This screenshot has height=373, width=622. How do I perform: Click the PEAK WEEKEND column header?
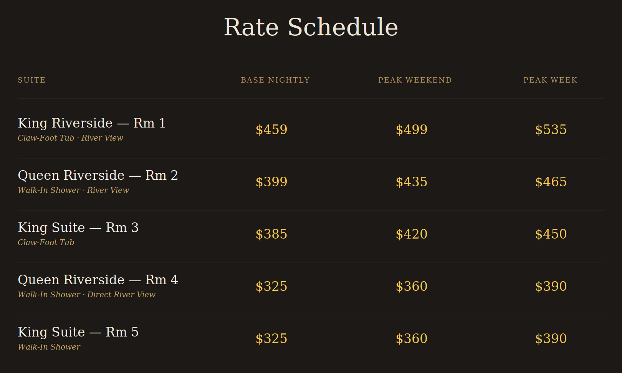click(415, 80)
